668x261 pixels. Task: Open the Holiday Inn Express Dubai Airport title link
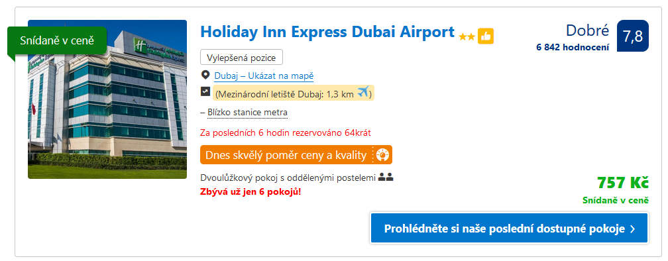(327, 32)
